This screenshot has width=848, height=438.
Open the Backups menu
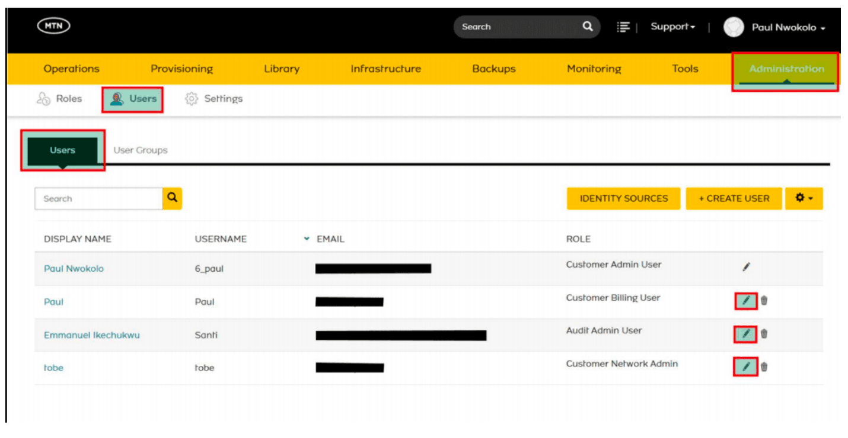(x=494, y=69)
